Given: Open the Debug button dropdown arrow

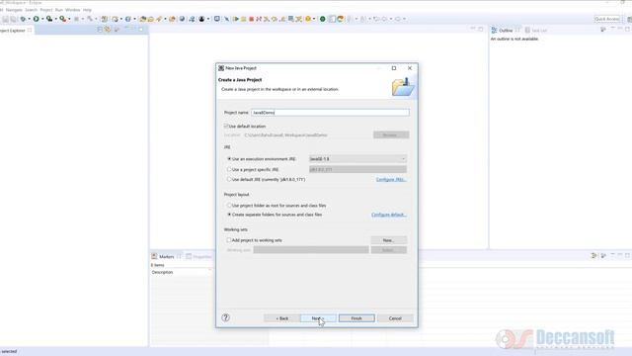Looking at the screenshot, I should point(29,19).
